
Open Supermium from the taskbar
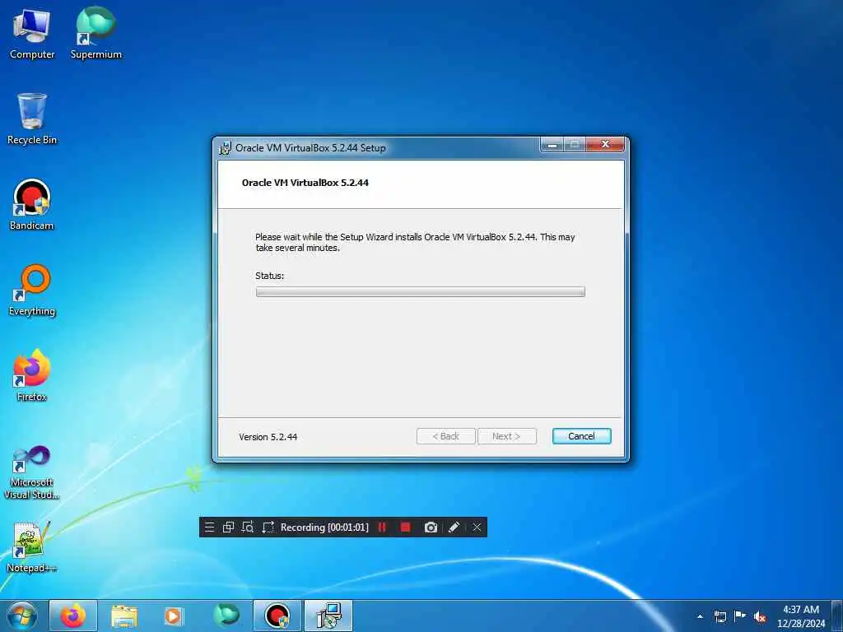coord(226,616)
